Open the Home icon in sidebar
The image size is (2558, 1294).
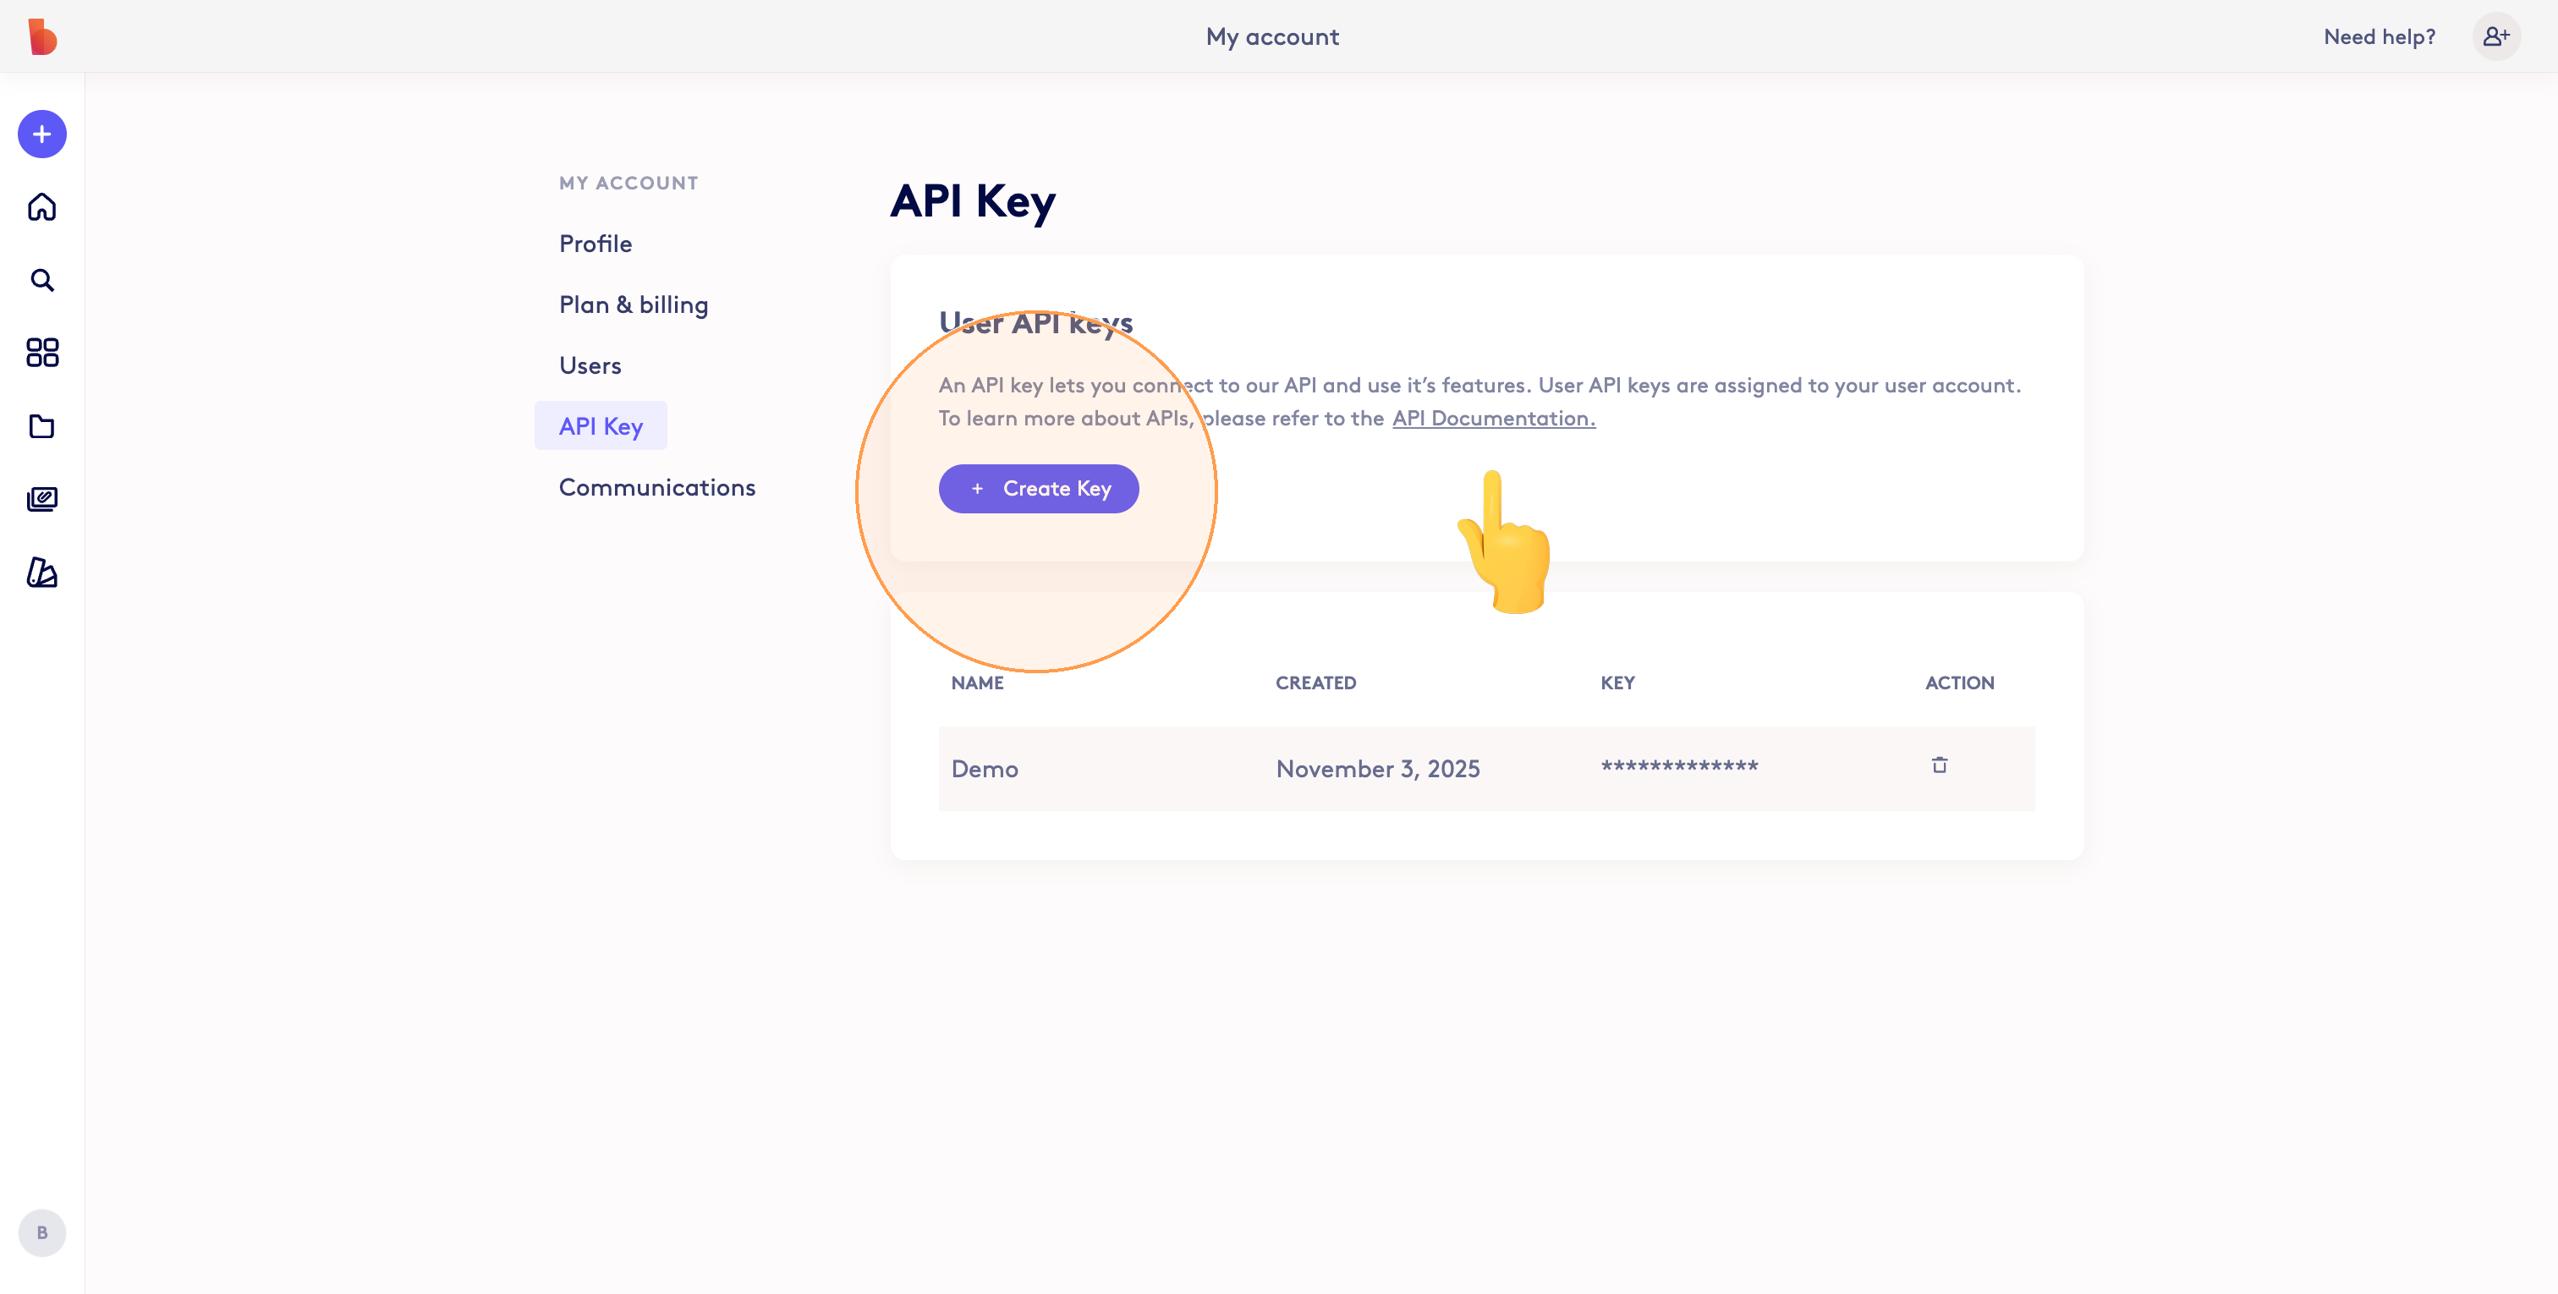click(41, 206)
